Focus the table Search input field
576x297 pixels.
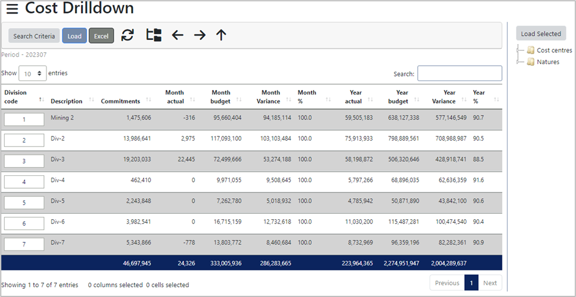pos(460,74)
